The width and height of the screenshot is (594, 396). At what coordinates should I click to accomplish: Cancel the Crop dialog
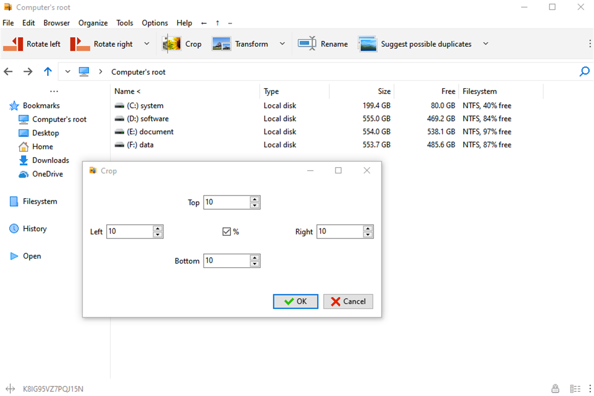pyautogui.click(x=348, y=301)
